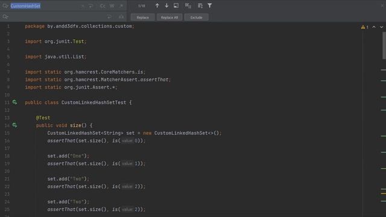The height and width of the screenshot is (217, 386).
Task: Insert new line in search field
Action: (90, 6)
